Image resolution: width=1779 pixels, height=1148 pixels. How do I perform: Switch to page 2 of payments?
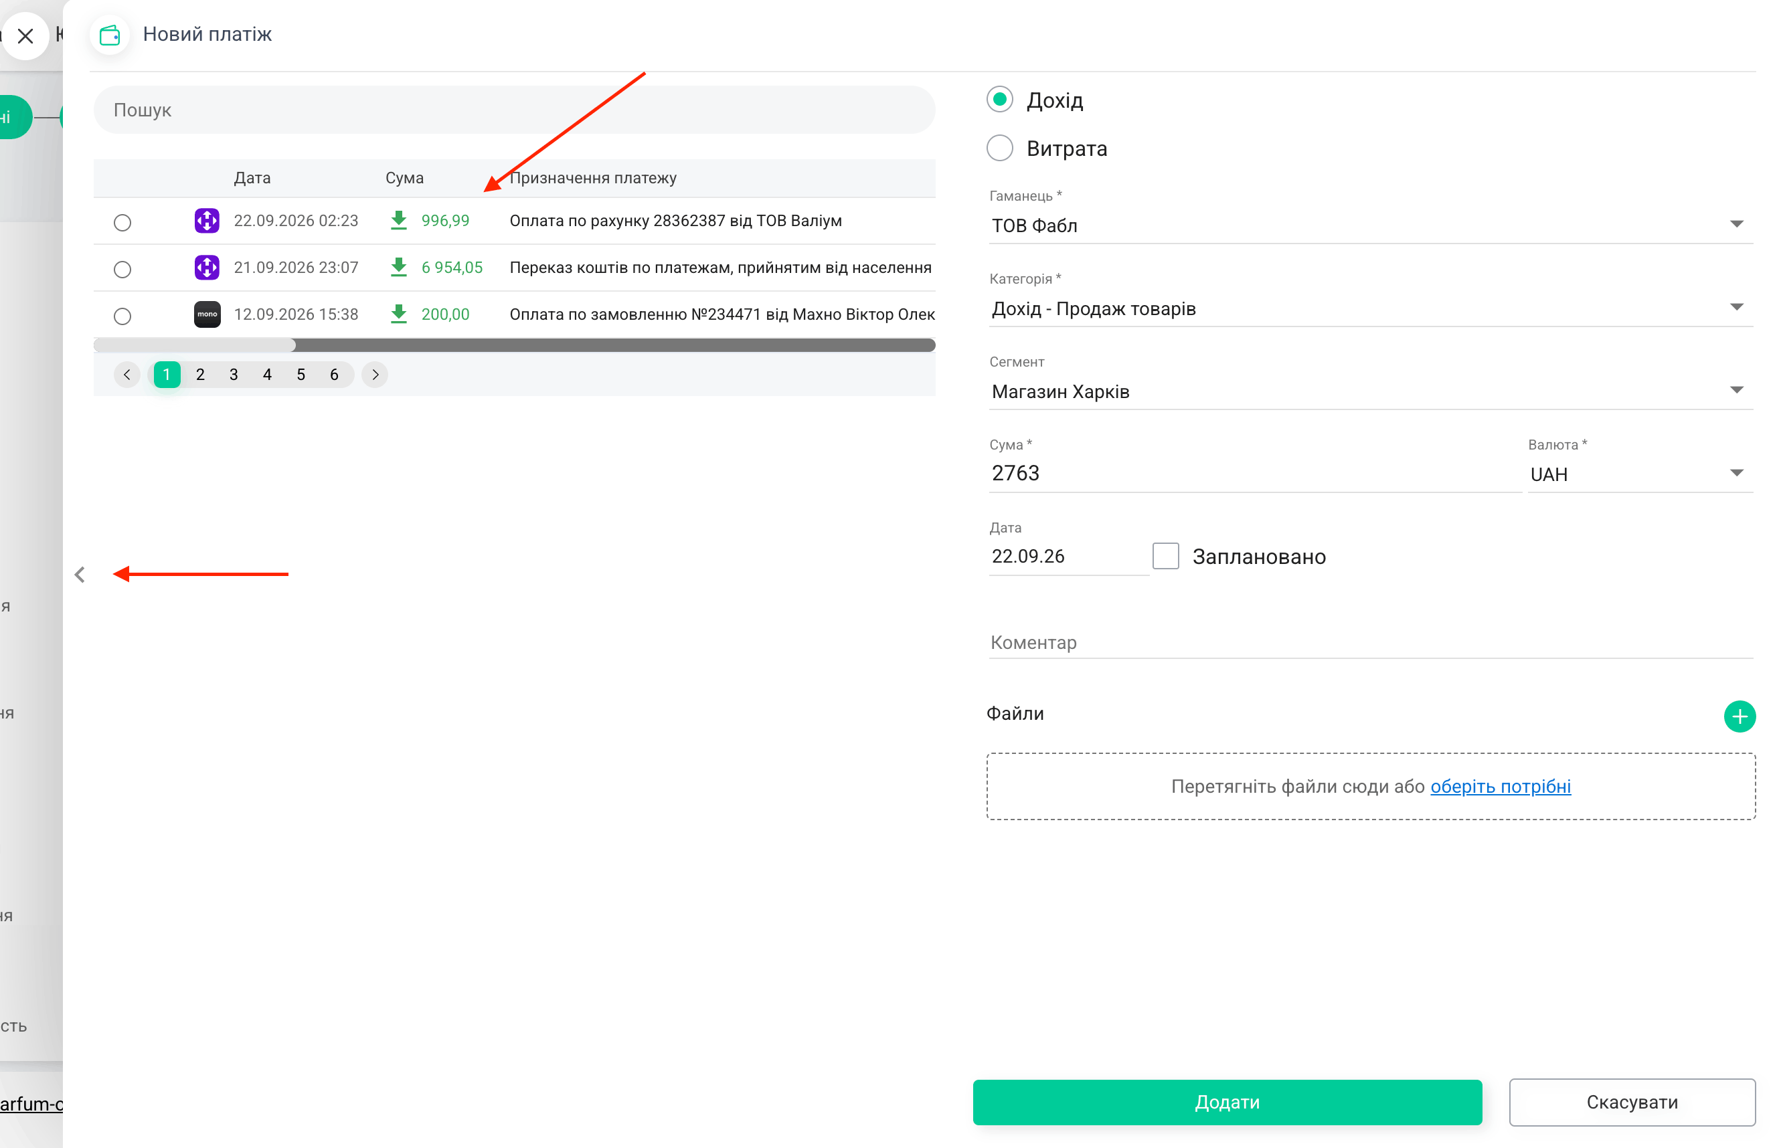tap(200, 375)
